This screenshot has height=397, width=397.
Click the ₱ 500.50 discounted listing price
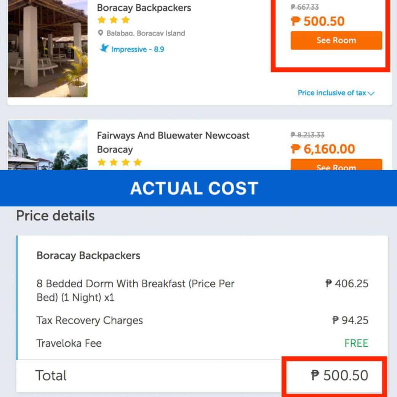point(318,21)
